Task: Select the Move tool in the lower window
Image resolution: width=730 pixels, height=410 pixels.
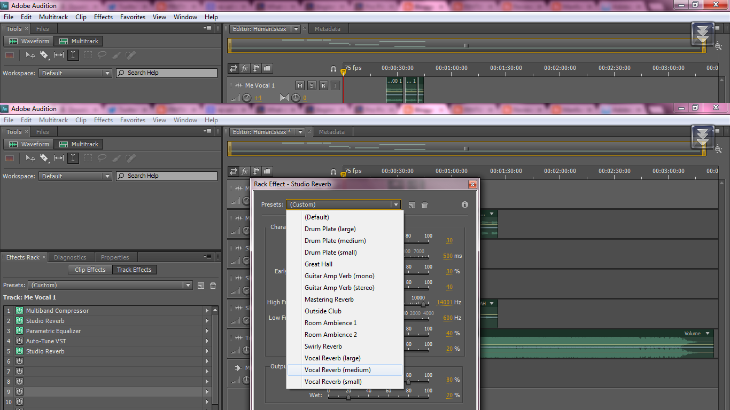Action: pos(30,158)
